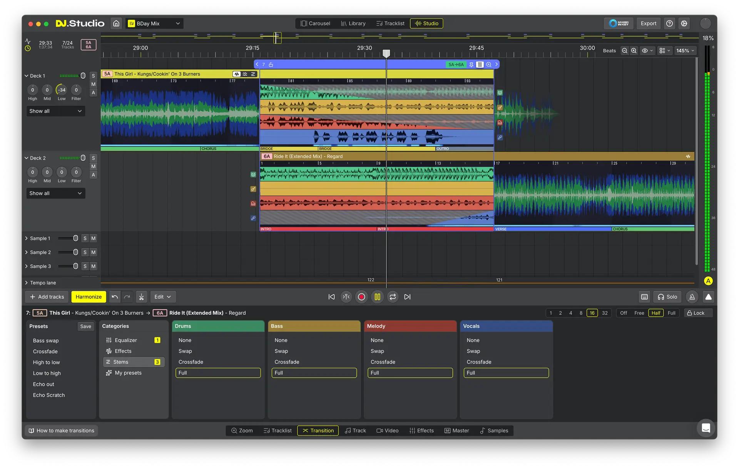Click the metronome icon
The height and width of the screenshot is (468, 739).
(x=692, y=297)
